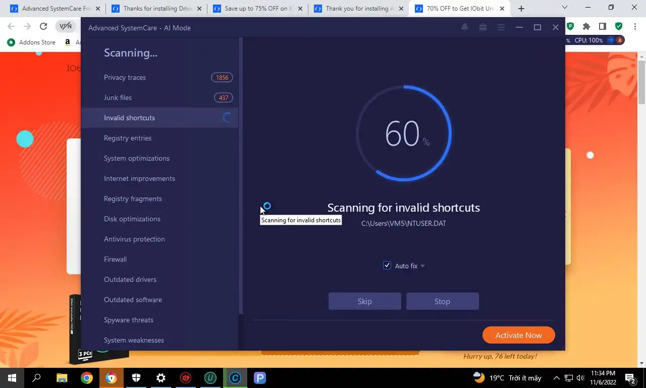Click the Junk files count badge 437
646x388 pixels.
(224, 98)
